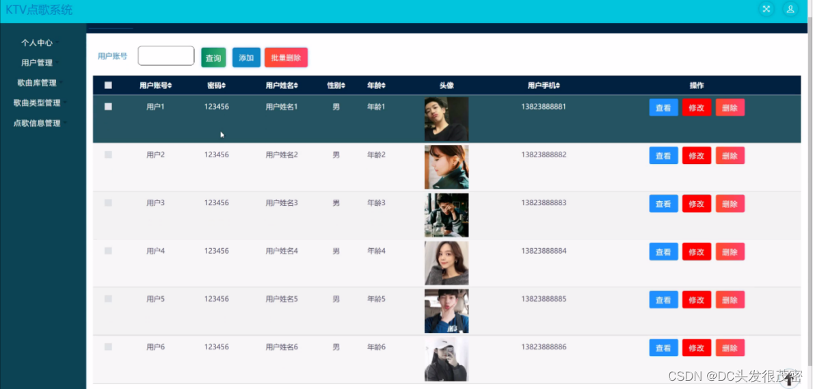Click the 查询 search button
This screenshot has width=813, height=389.
click(213, 57)
